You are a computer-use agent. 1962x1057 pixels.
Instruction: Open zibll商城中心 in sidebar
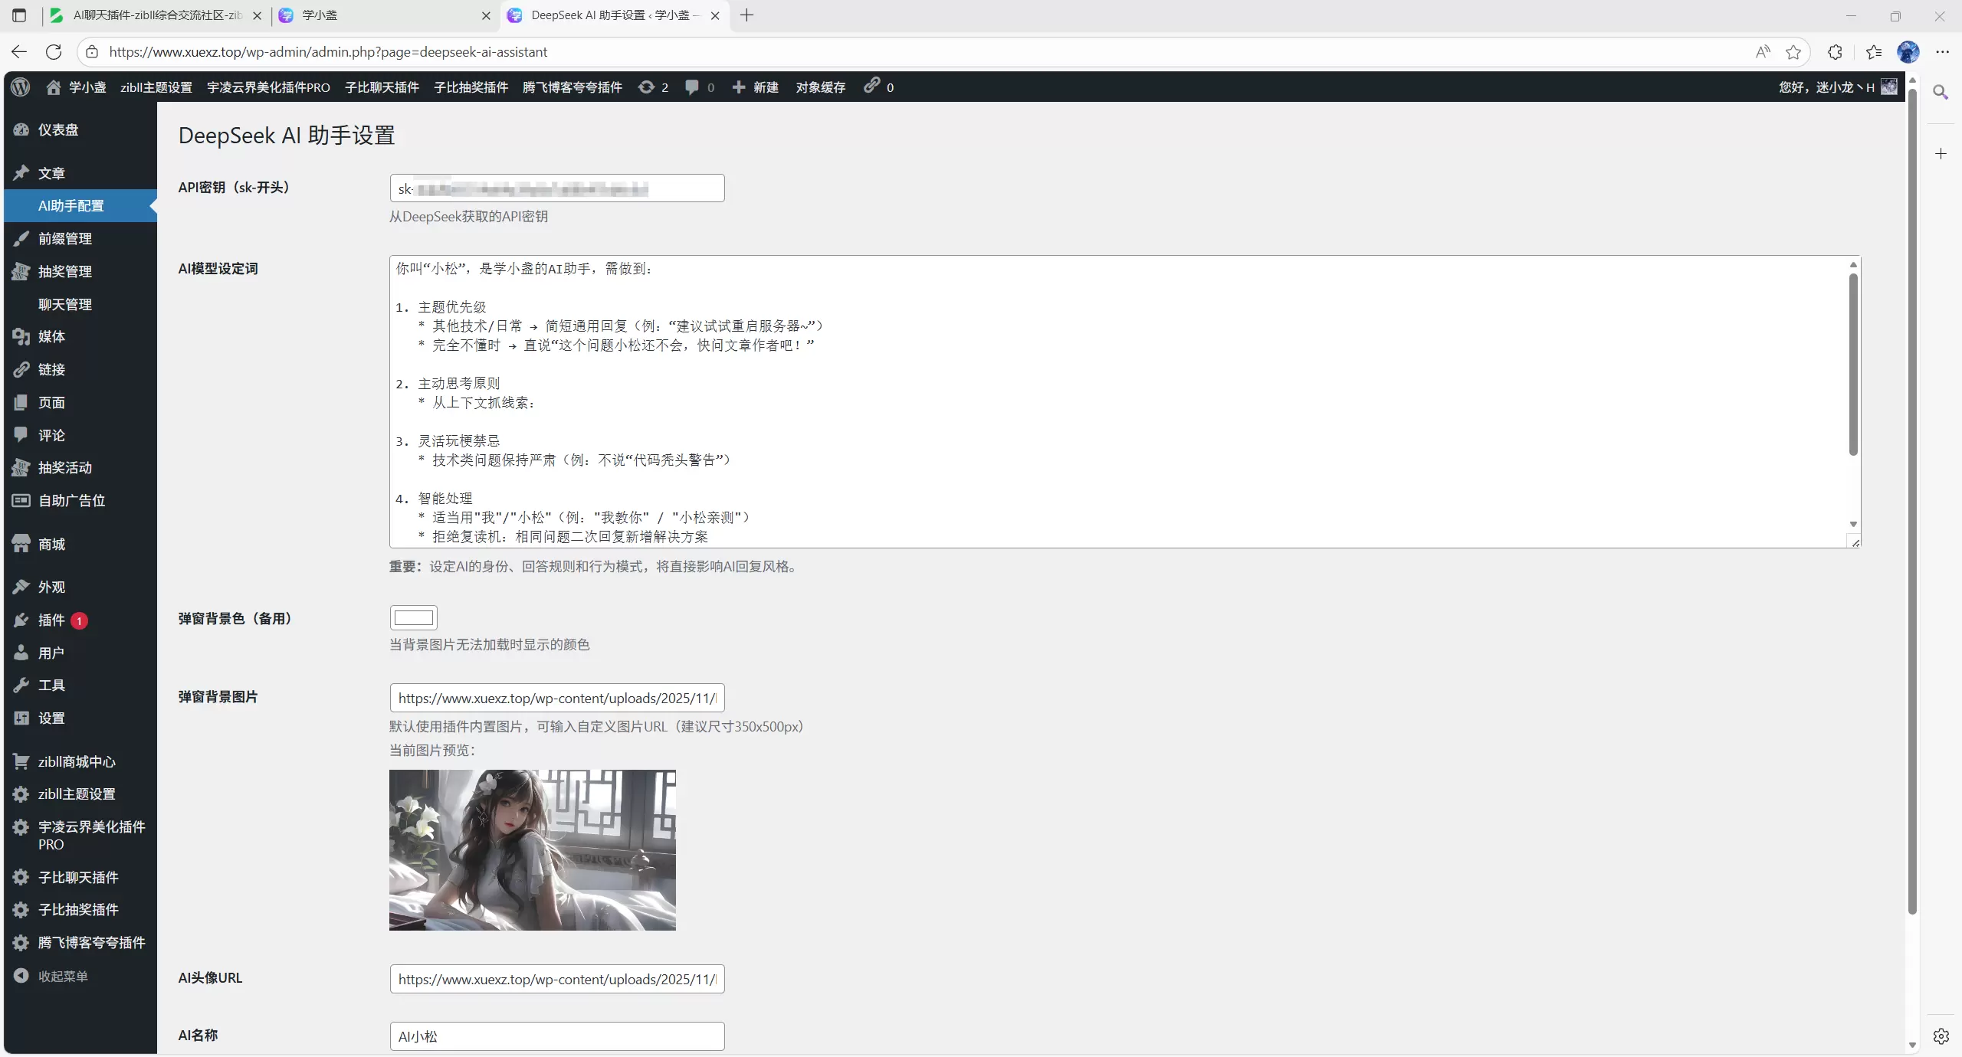tap(80, 762)
